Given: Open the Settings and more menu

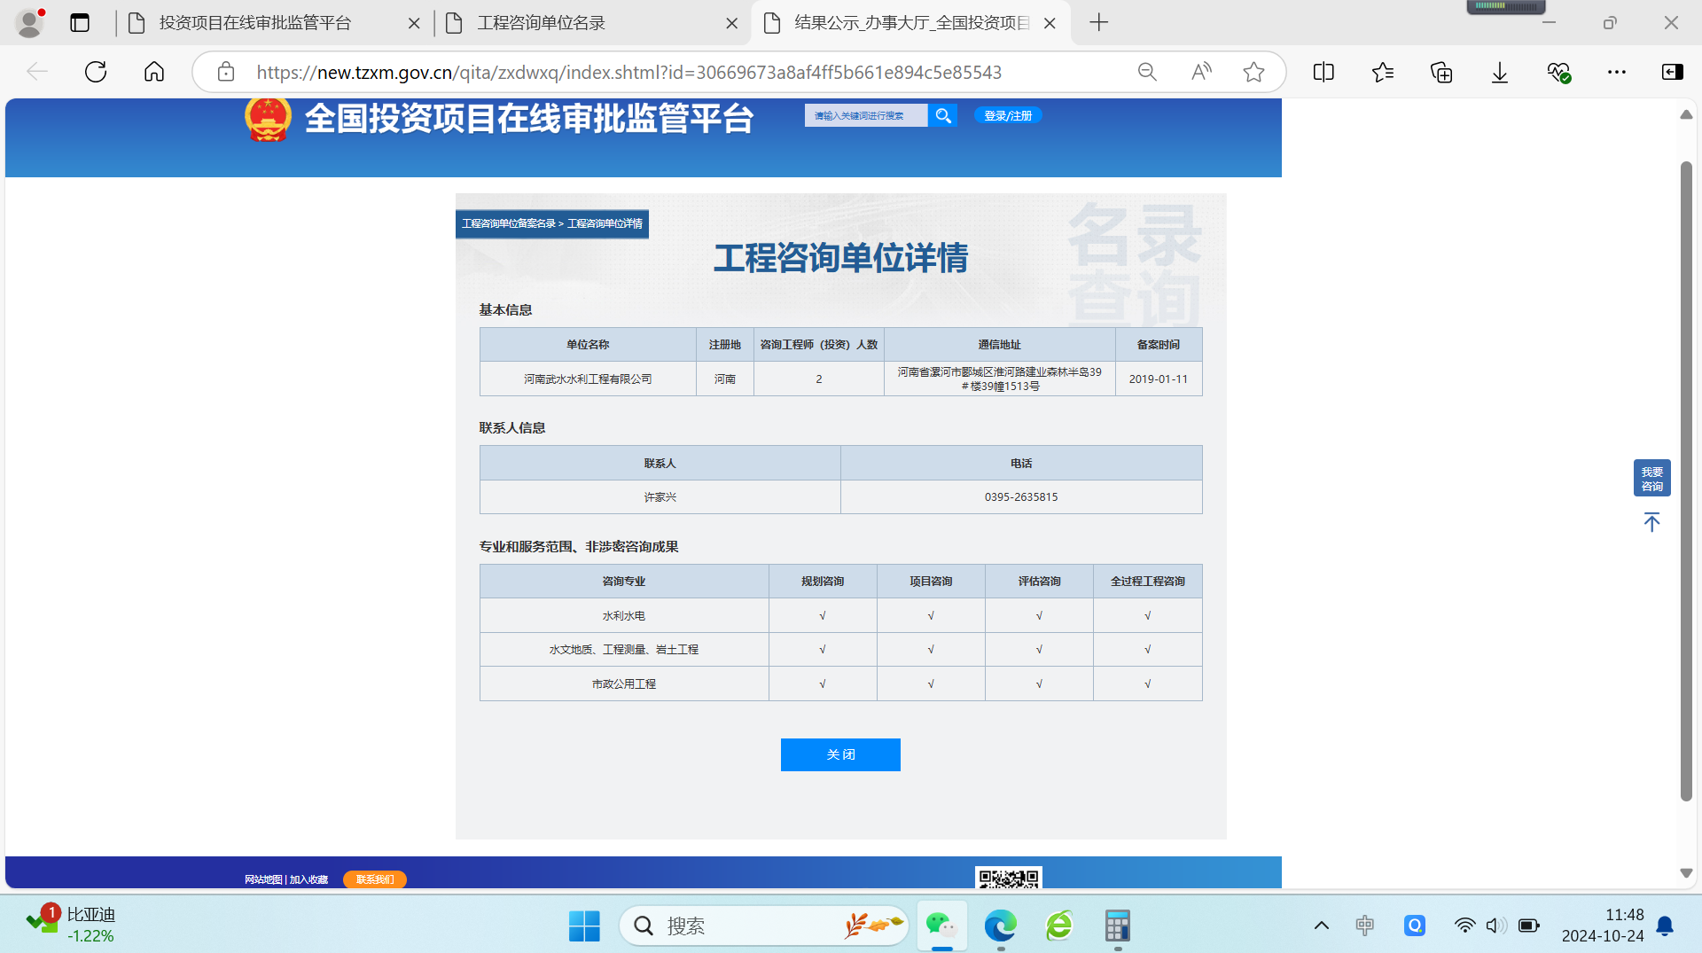Looking at the screenshot, I should [x=1617, y=72].
